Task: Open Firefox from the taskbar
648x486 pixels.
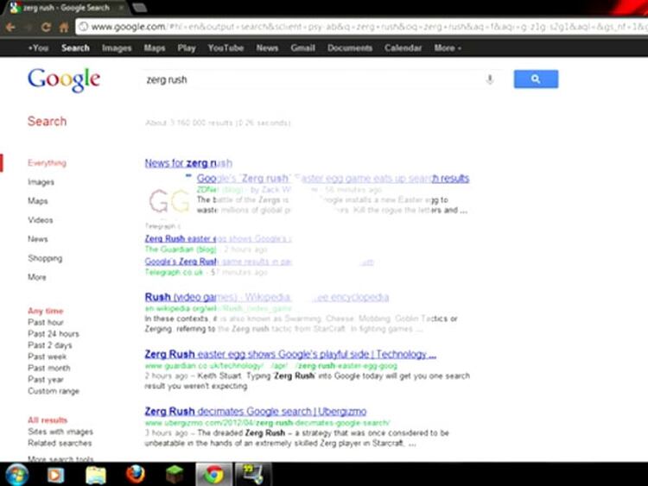Action: point(134,474)
